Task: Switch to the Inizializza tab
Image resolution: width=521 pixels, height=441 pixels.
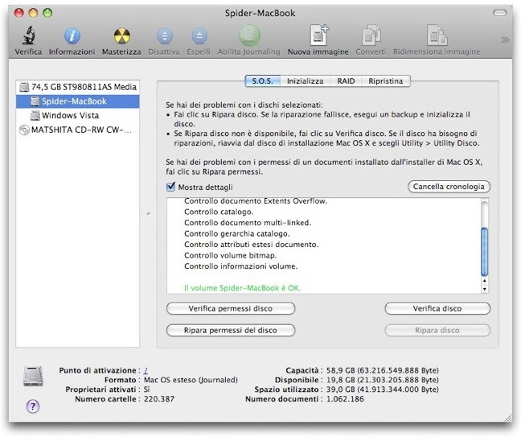Action: click(x=305, y=81)
